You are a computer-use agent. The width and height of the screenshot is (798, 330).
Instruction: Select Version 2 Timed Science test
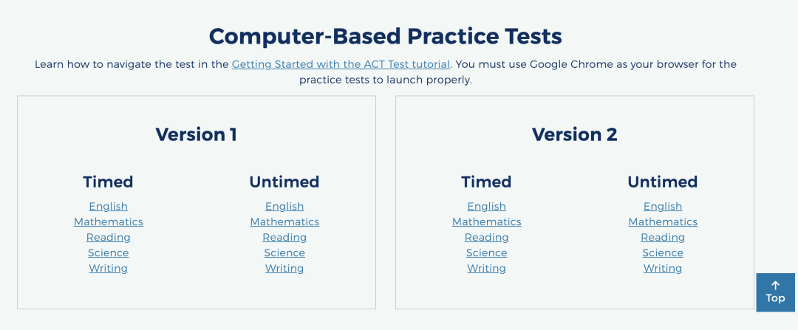(486, 253)
